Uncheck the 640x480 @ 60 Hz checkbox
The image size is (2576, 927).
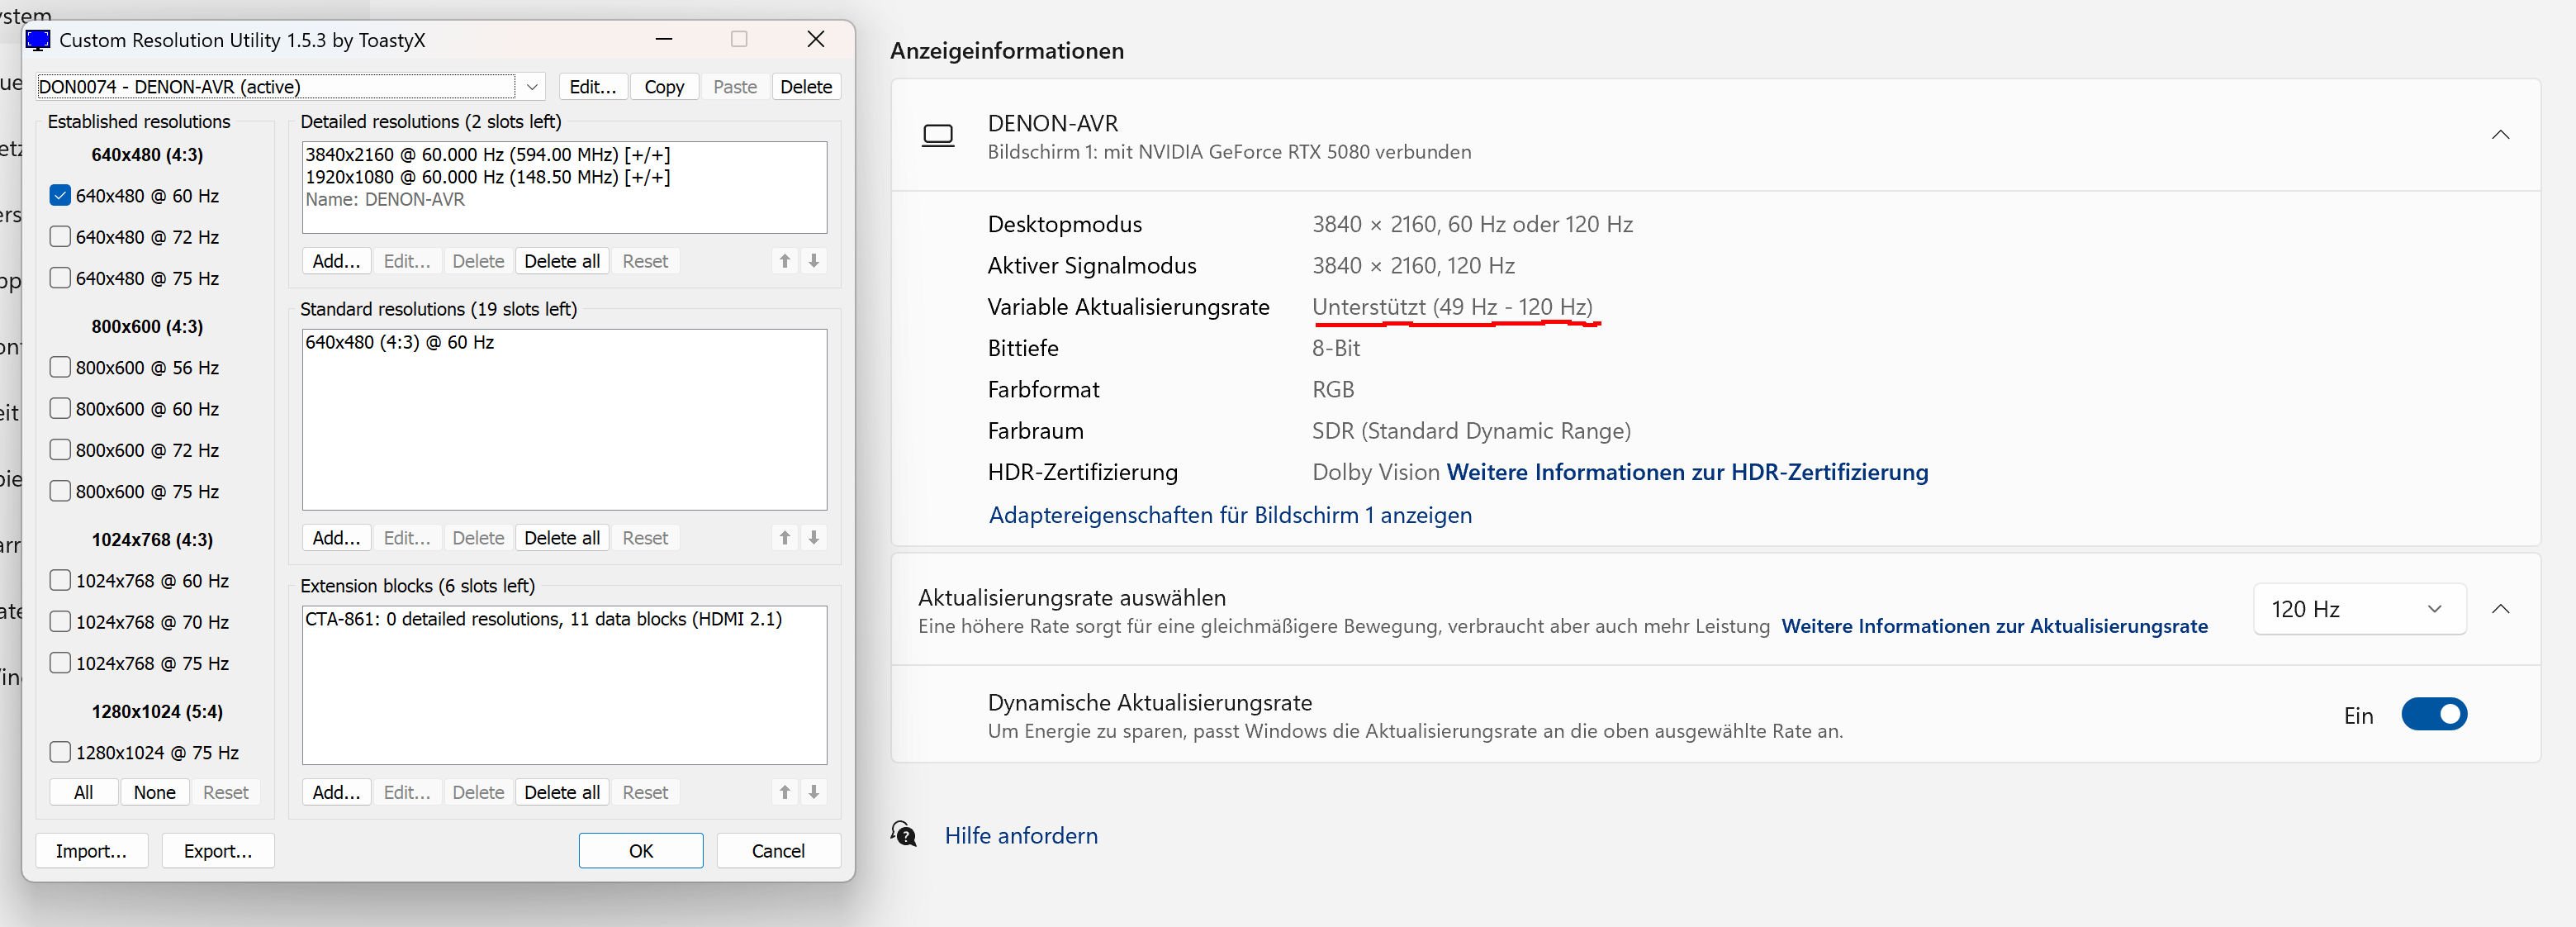coord(60,196)
